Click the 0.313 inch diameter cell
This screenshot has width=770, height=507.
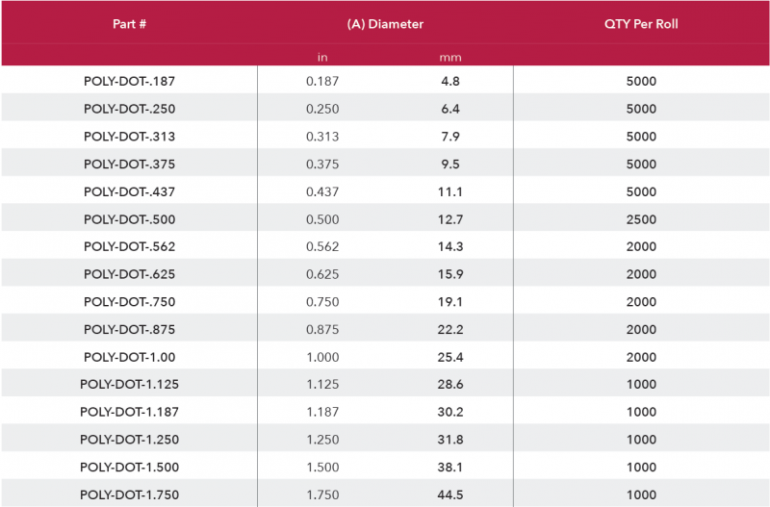pyautogui.click(x=322, y=137)
